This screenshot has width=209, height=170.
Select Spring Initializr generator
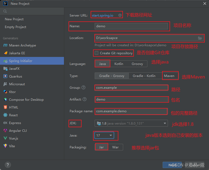32,61
